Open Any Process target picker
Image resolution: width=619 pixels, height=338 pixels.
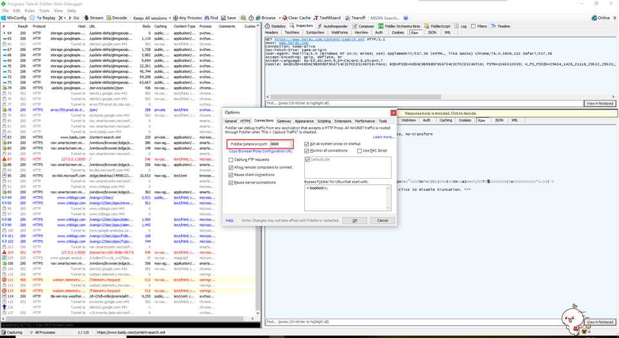tap(188, 18)
